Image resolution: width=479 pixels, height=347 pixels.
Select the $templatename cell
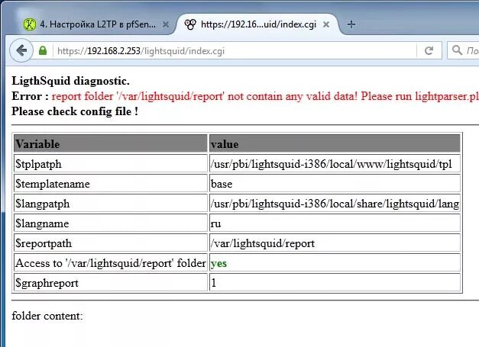coord(111,183)
